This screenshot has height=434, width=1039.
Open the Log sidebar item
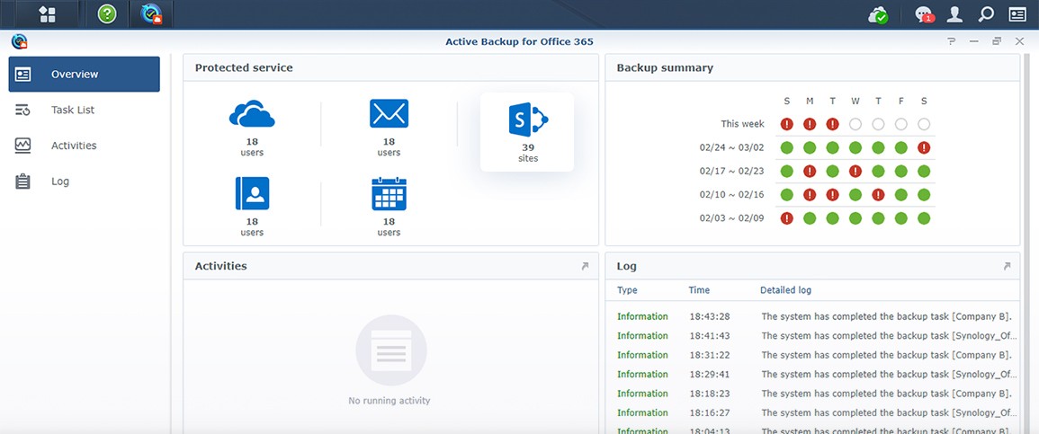(x=85, y=182)
